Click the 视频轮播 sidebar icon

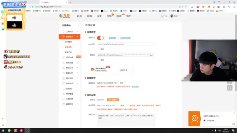tap(64, 57)
